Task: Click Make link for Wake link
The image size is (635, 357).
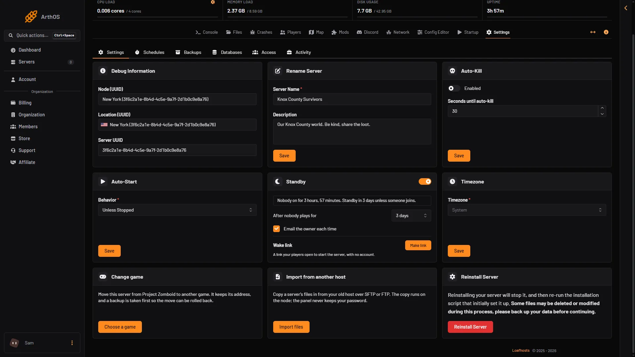Action: [x=418, y=245]
